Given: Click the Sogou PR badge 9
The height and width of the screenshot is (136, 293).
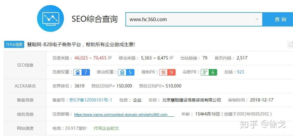Looking at the screenshot, I should (167, 72).
